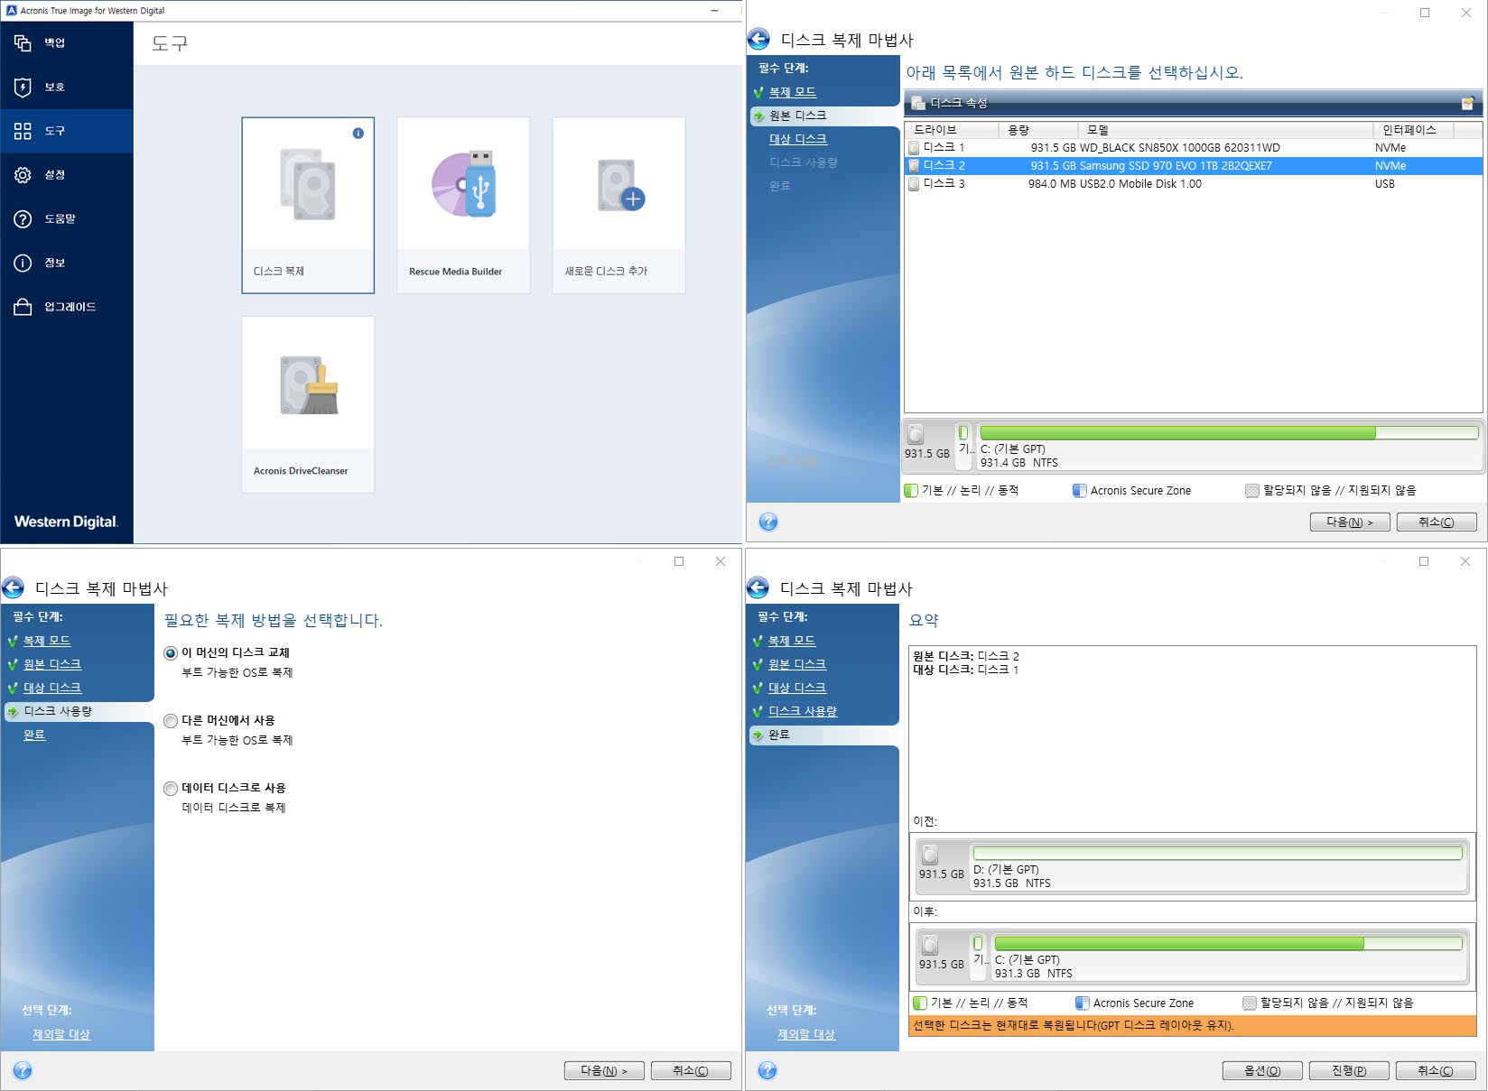Sort by 드라이브 column header
The image size is (1488, 1091).
953,130
